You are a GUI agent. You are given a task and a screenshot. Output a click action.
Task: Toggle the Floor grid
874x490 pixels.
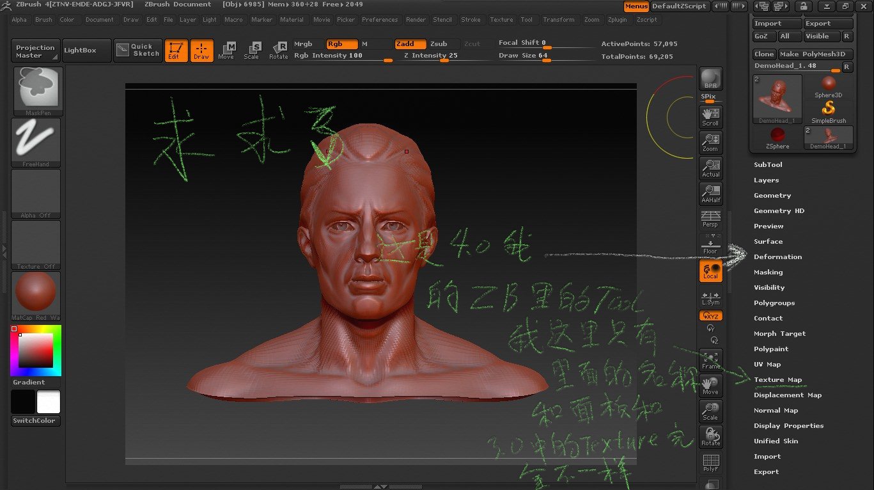[710, 244]
